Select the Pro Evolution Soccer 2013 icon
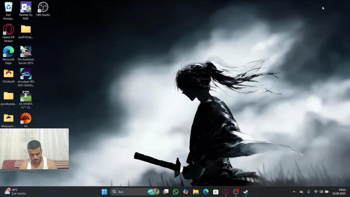This screenshot has width=350, height=197. click(x=26, y=56)
